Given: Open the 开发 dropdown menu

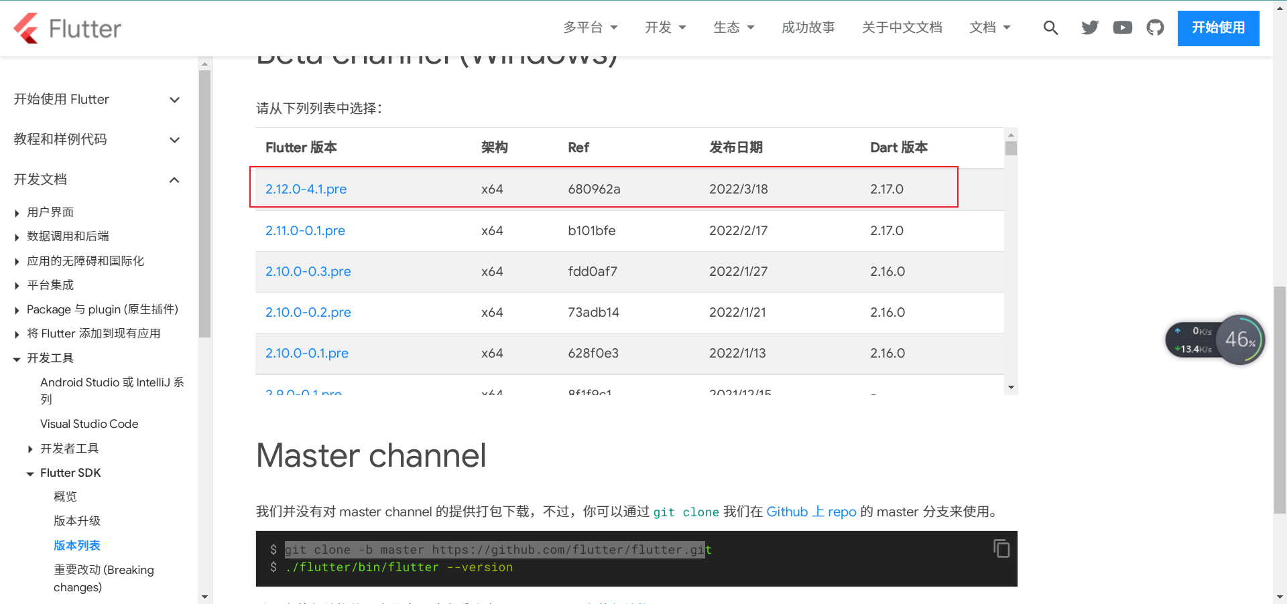Looking at the screenshot, I should tap(666, 27).
